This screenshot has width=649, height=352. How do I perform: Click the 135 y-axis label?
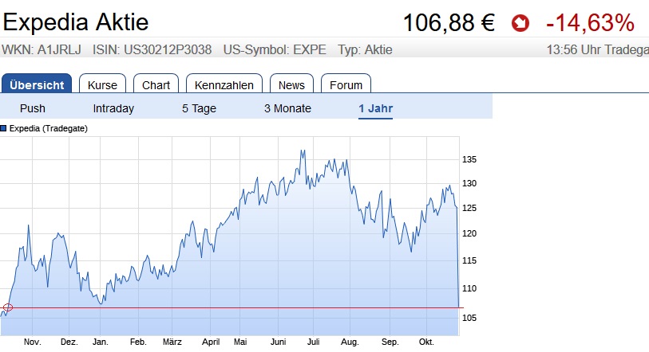469,159
